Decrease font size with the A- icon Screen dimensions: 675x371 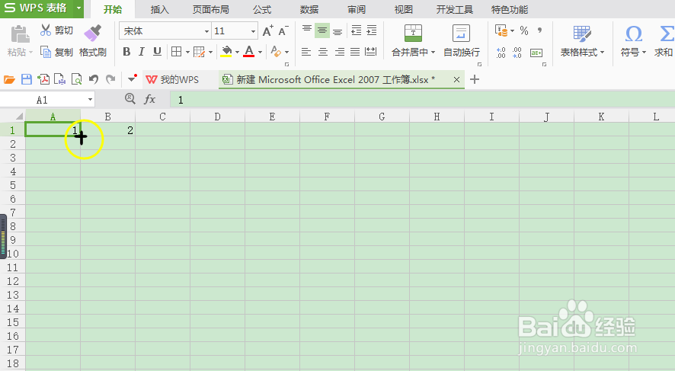point(283,31)
